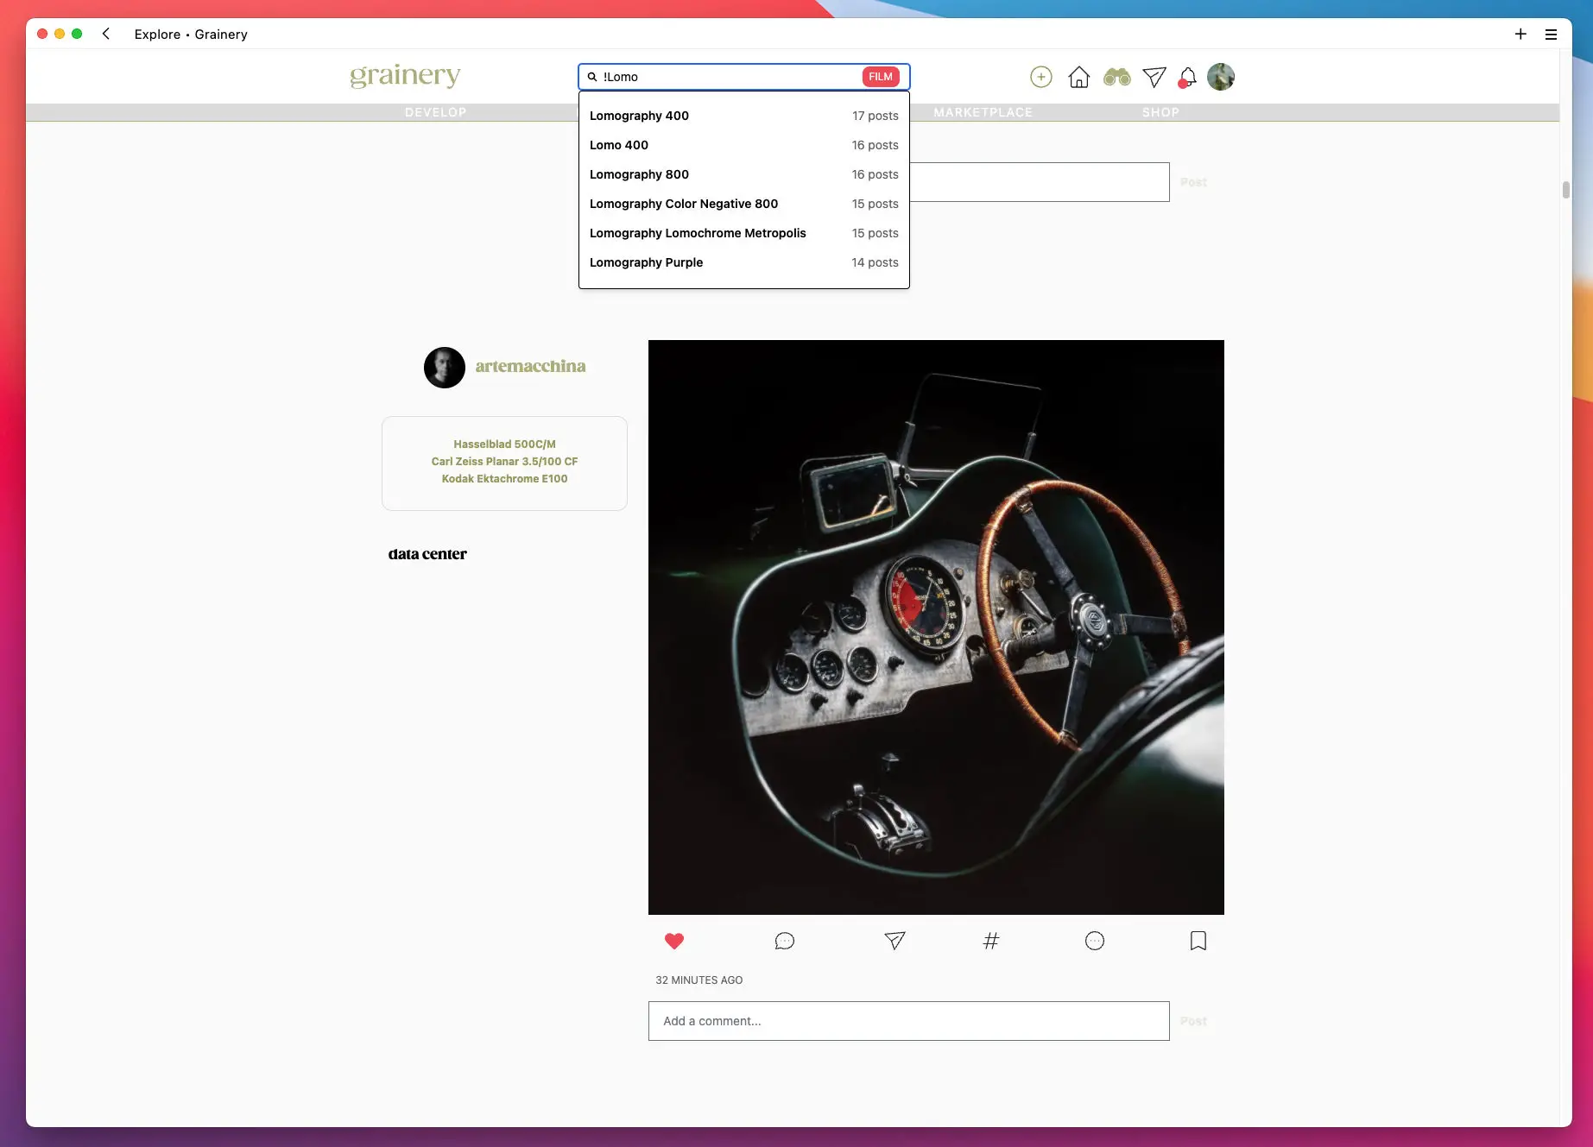Open direct messages paper plane in header
Viewport: 1593px width, 1147px height.
(x=1154, y=78)
